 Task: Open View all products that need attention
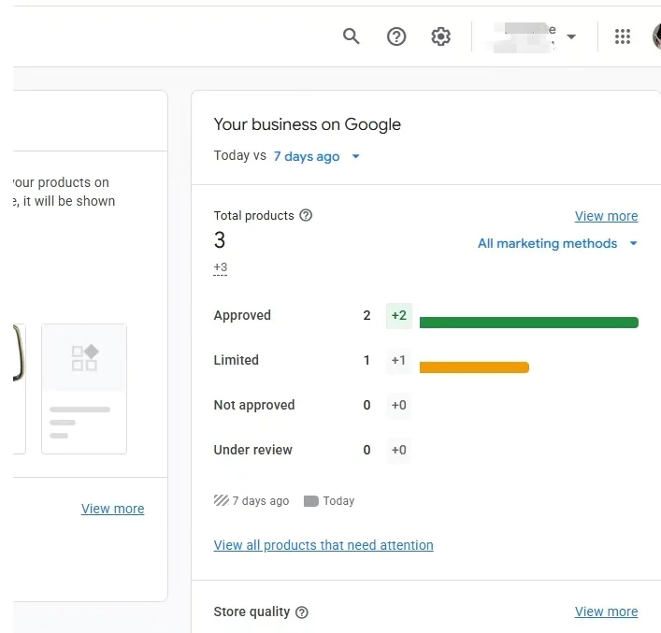click(323, 545)
